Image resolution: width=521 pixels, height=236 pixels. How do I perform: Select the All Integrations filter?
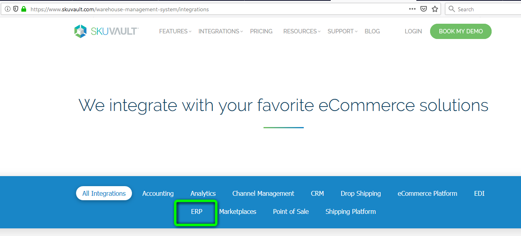click(x=104, y=193)
